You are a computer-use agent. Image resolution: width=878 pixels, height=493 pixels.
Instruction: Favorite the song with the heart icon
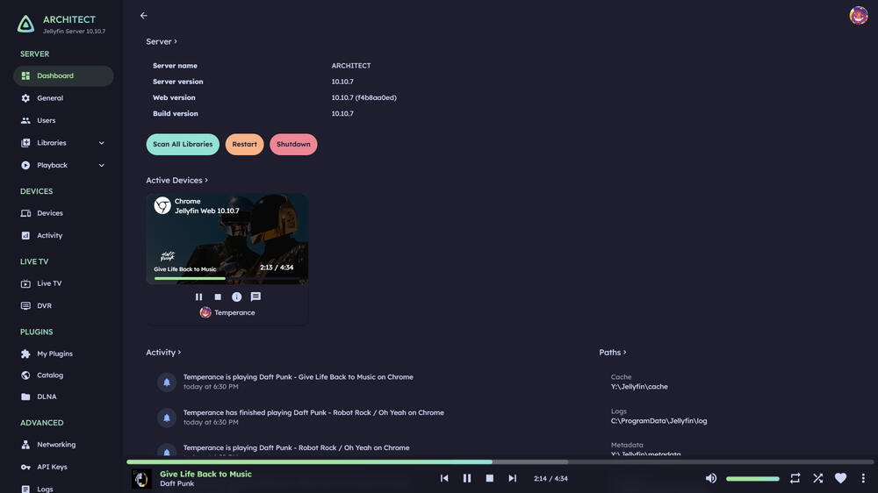pos(840,478)
